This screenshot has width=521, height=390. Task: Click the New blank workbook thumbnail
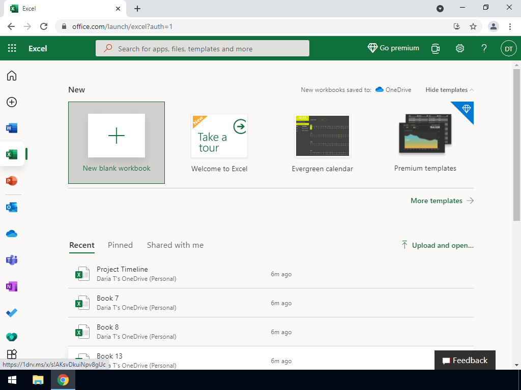pyautogui.click(x=117, y=136)
